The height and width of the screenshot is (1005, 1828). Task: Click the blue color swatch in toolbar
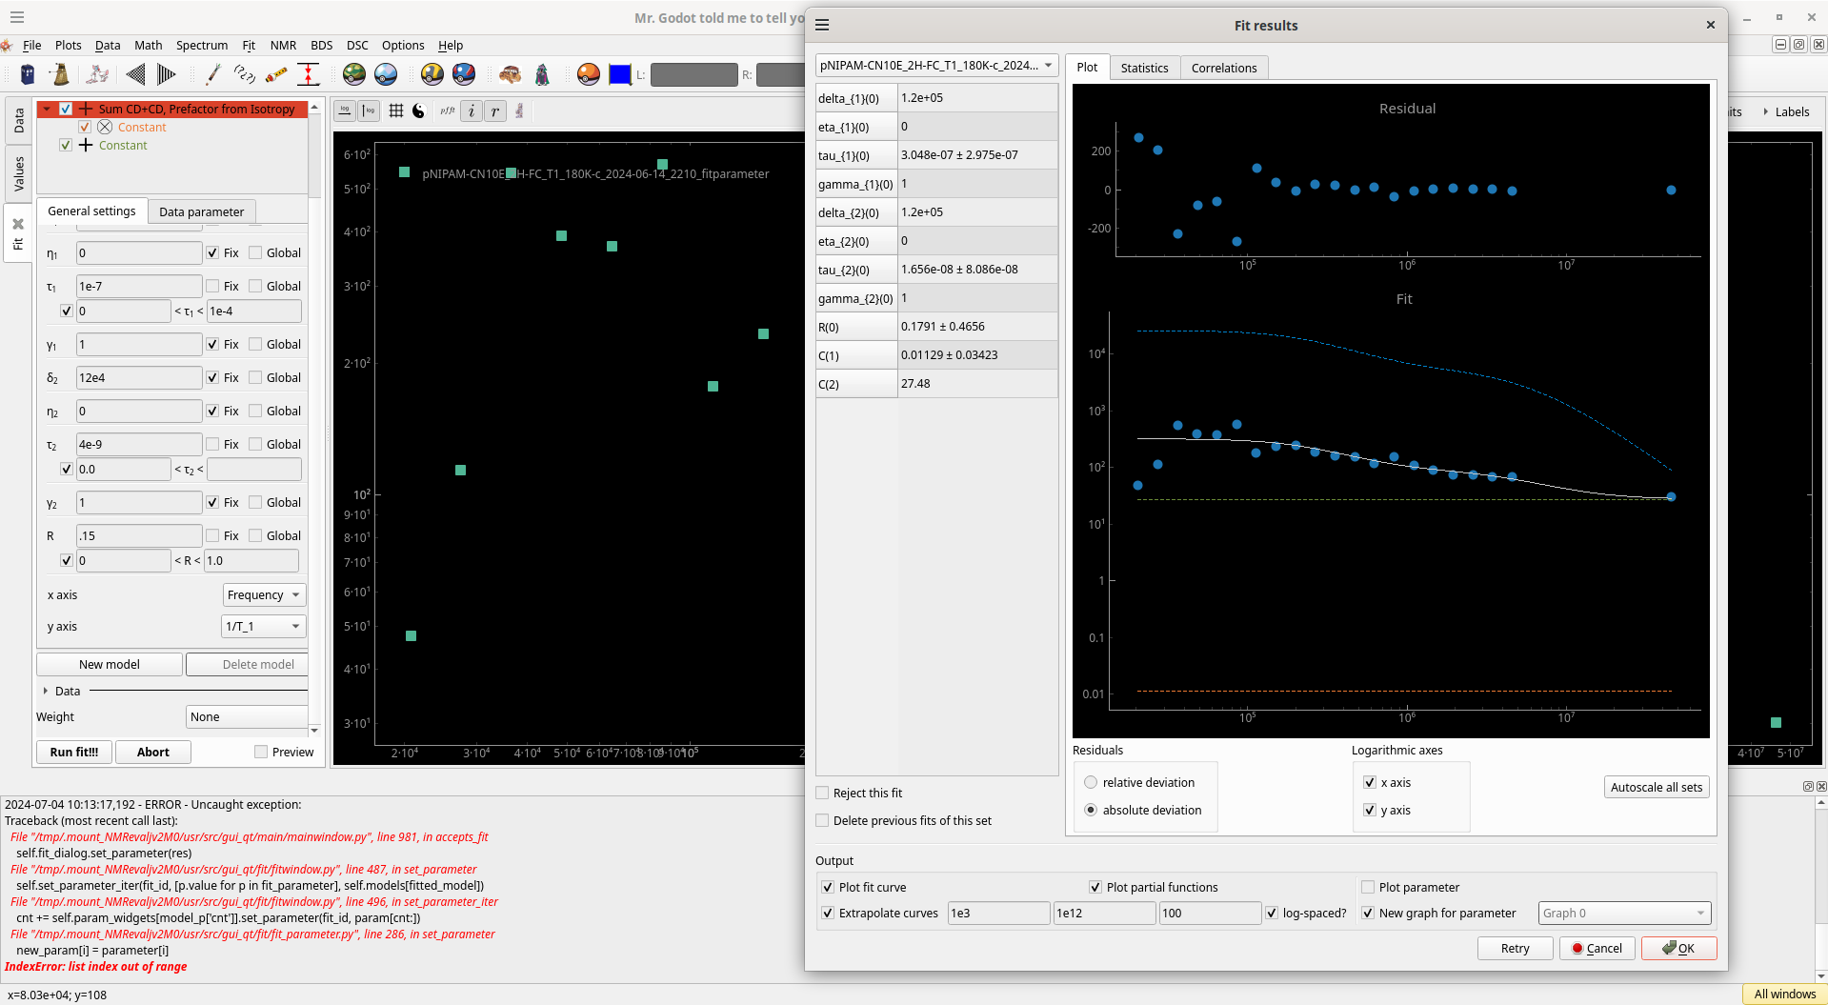(620, 74)
